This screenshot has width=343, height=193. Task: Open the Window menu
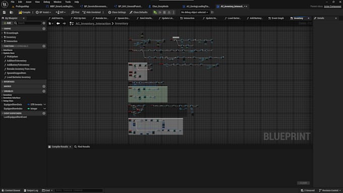(x=58, y=2)
